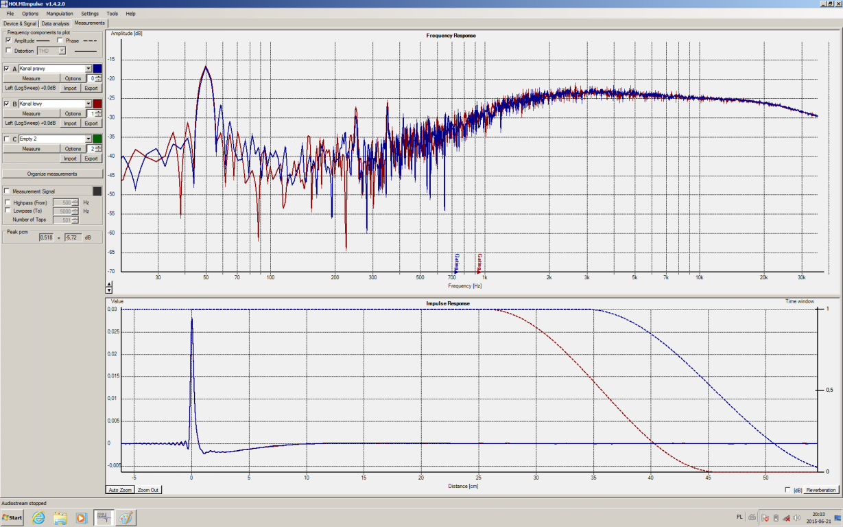Viewport: 843px width, 527px height.
Task: Click Measure for Empty 2
Action: pos(31,148)
